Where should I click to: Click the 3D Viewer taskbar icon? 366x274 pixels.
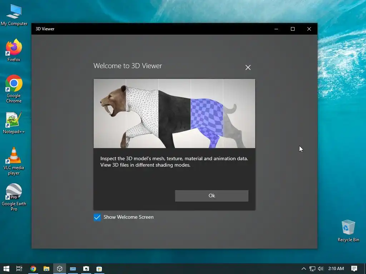coord(60,269)
